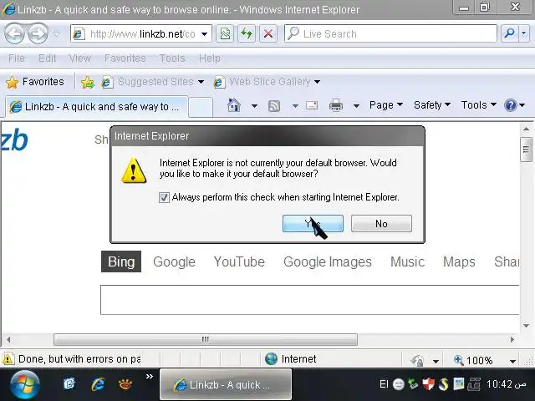This screenshot has width=535, height=401.
Task: Open a new blank tab
Action: click(x=201, y=107)
